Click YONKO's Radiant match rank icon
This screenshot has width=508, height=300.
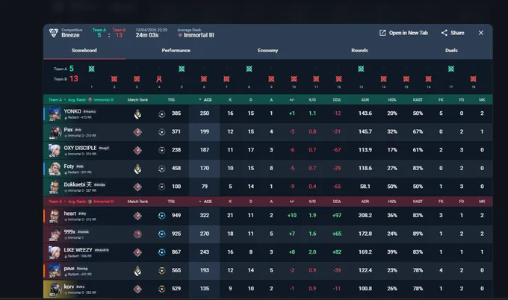[137, 113]
